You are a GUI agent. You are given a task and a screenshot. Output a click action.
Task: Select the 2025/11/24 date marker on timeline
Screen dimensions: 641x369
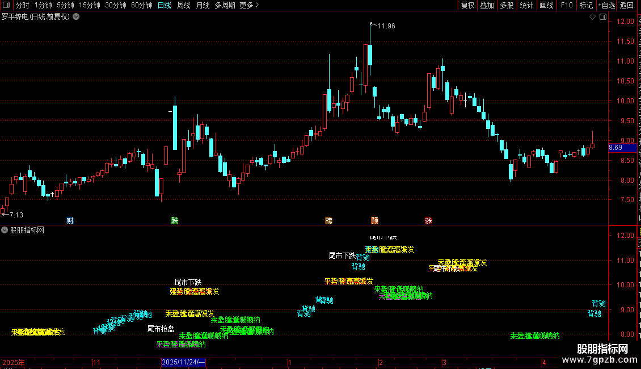coord(183,362)
